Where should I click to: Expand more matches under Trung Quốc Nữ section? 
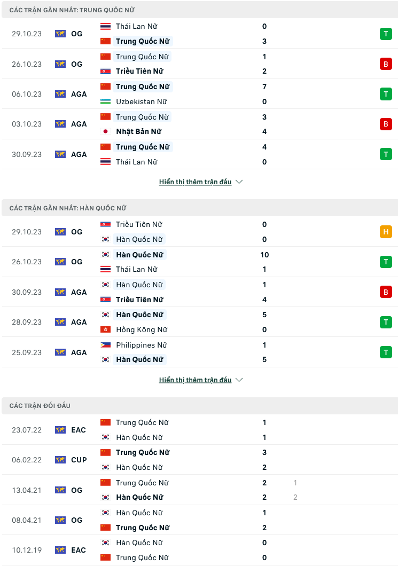click(x=195, y=182)
